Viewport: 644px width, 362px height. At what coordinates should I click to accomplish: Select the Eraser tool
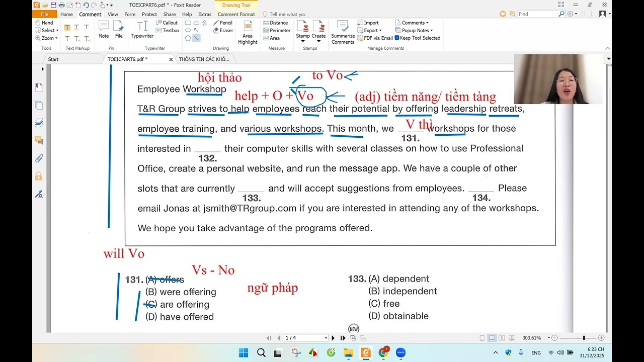pyautogui.click(x=223, y=30)
